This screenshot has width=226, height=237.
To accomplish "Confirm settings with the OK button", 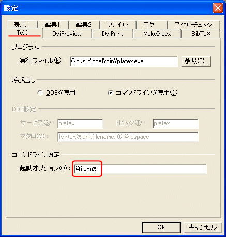I will [x=161, y=227].
